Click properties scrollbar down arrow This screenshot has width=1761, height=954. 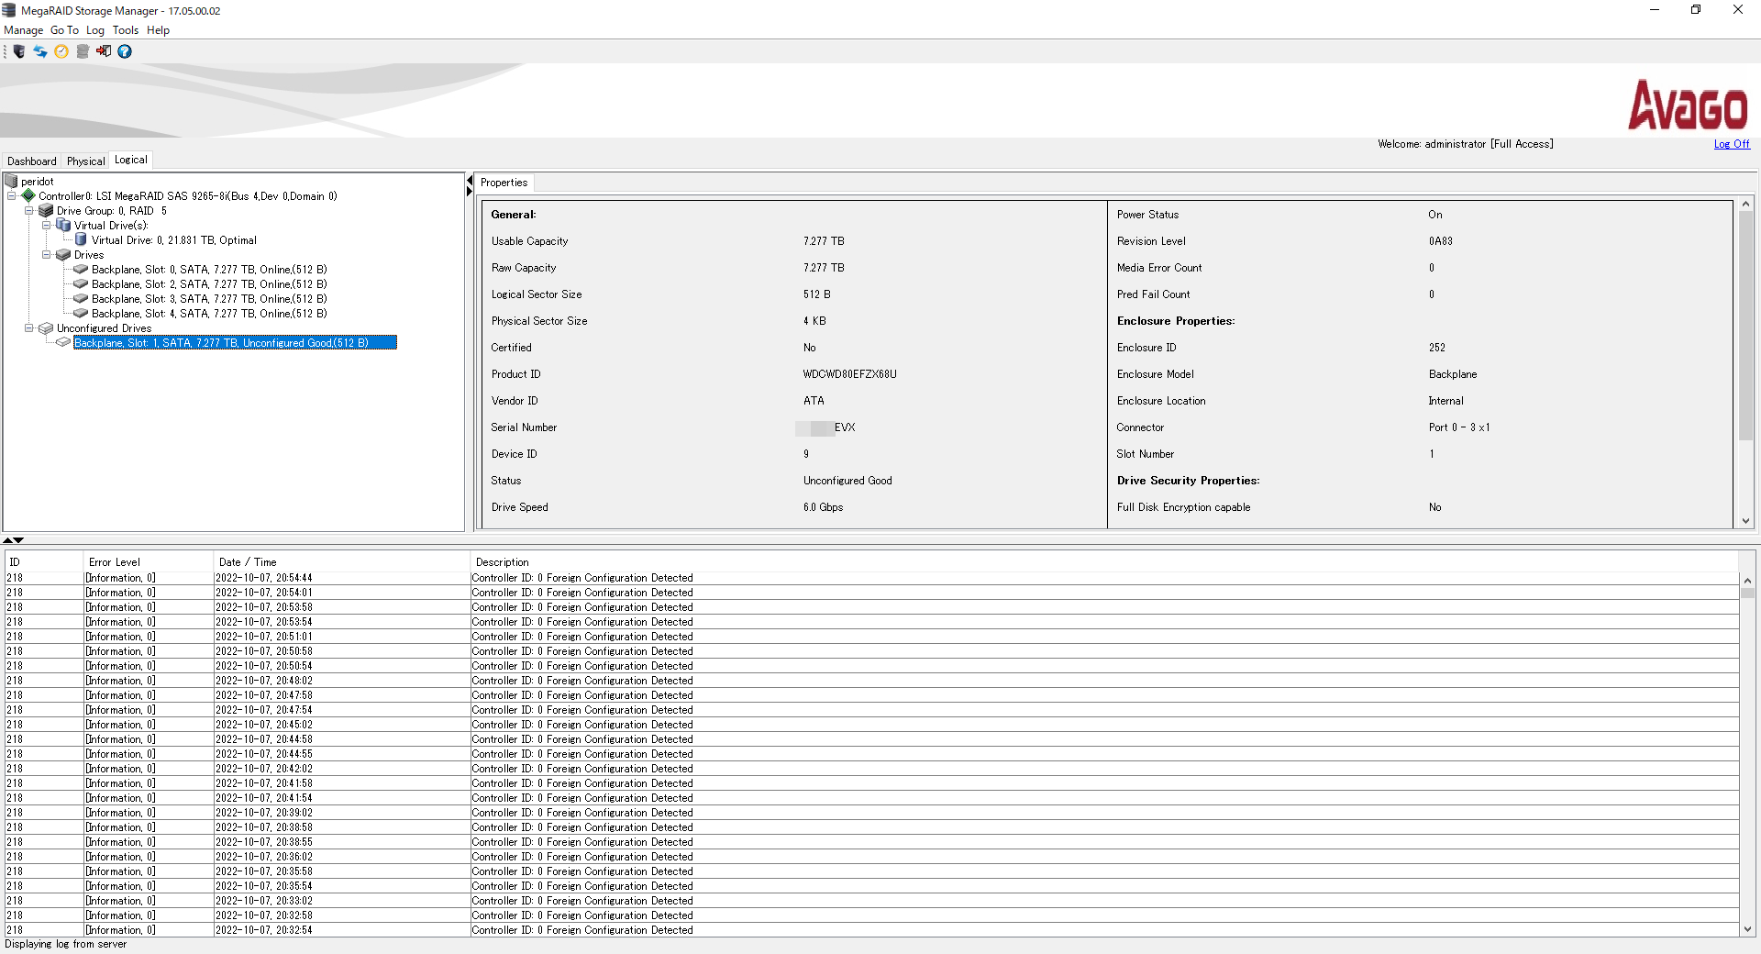1745,521
